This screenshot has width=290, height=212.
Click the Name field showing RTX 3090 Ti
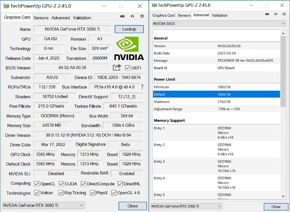72,29
